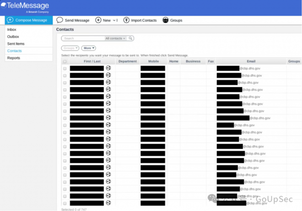Click the Fax column header
The image size is (302, 211).
(x=211, y=61)
